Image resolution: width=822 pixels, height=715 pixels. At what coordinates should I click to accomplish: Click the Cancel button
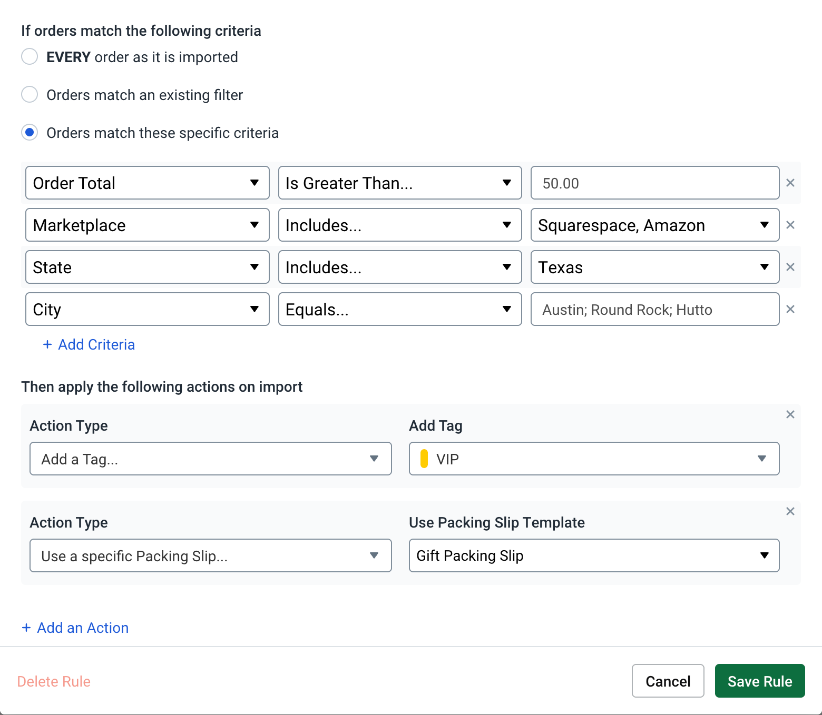click(x=668, y=681)
